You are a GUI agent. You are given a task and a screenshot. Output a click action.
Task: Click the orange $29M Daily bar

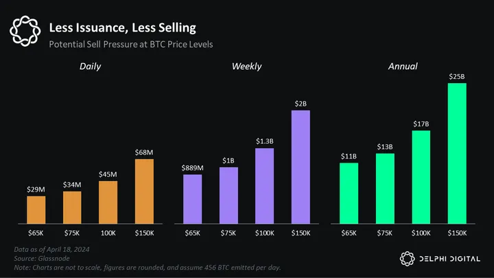(36, 209)
